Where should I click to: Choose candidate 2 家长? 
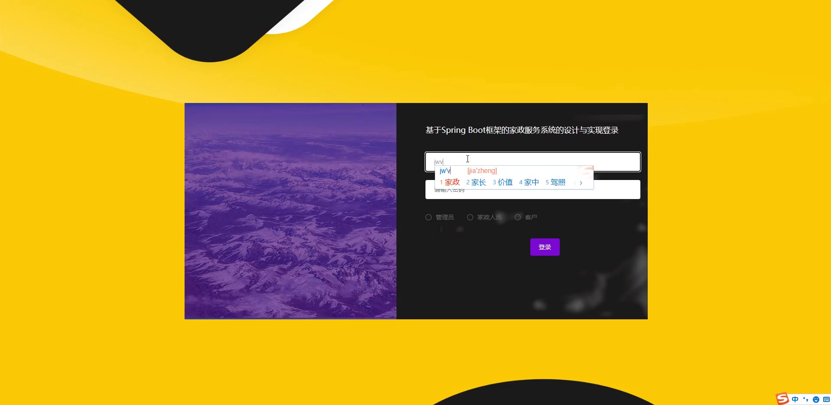point(476,183)
